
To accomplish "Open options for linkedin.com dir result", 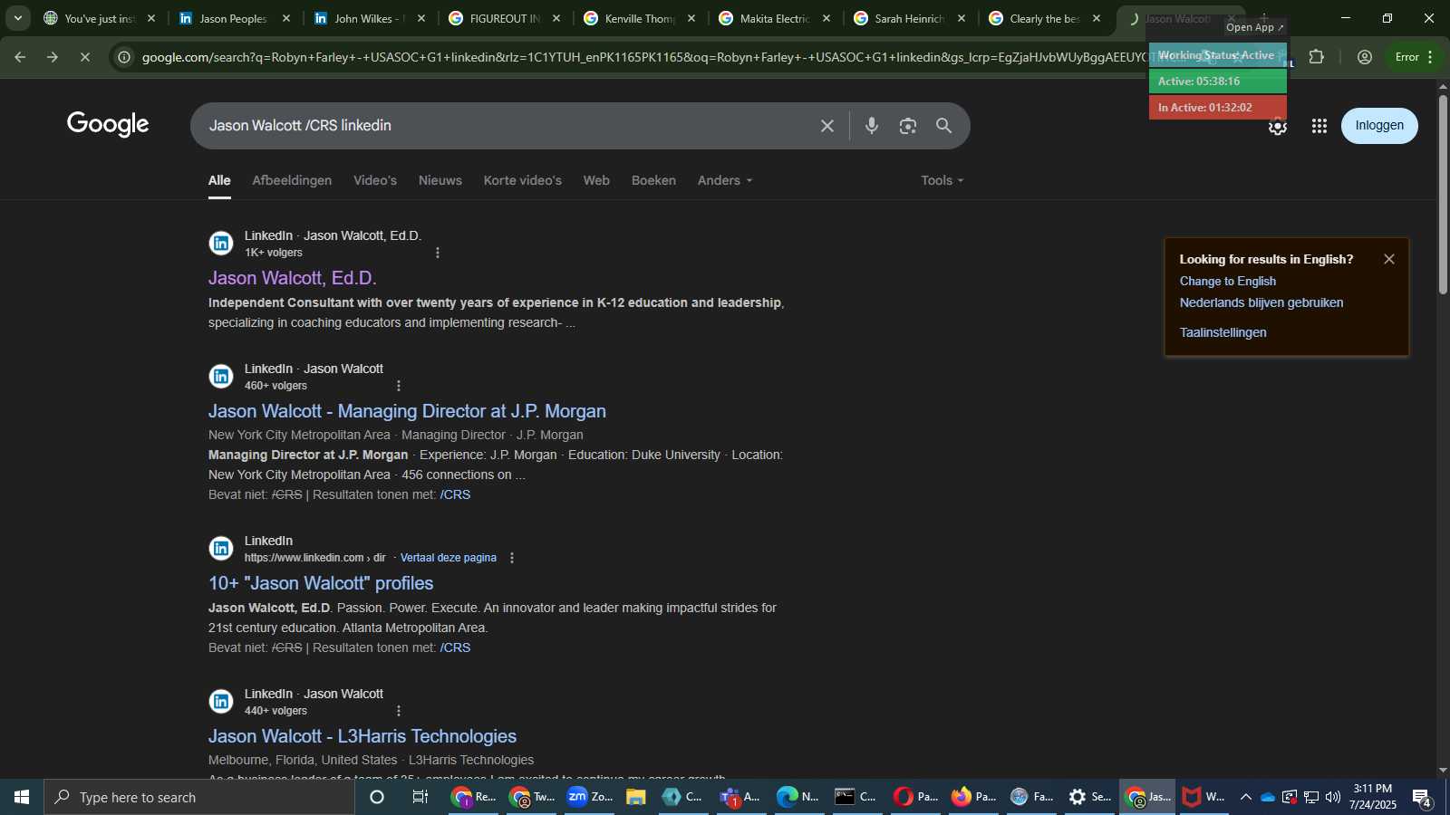I will click(x=512, y=558).
